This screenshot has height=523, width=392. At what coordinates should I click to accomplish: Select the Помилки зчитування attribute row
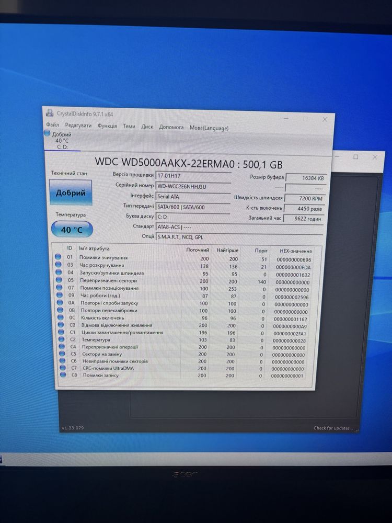183,258
